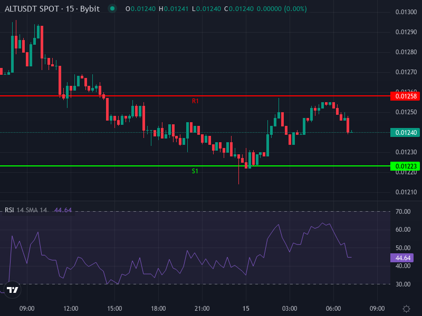Click the 09:00 label on the time axis

pos(27,306)
